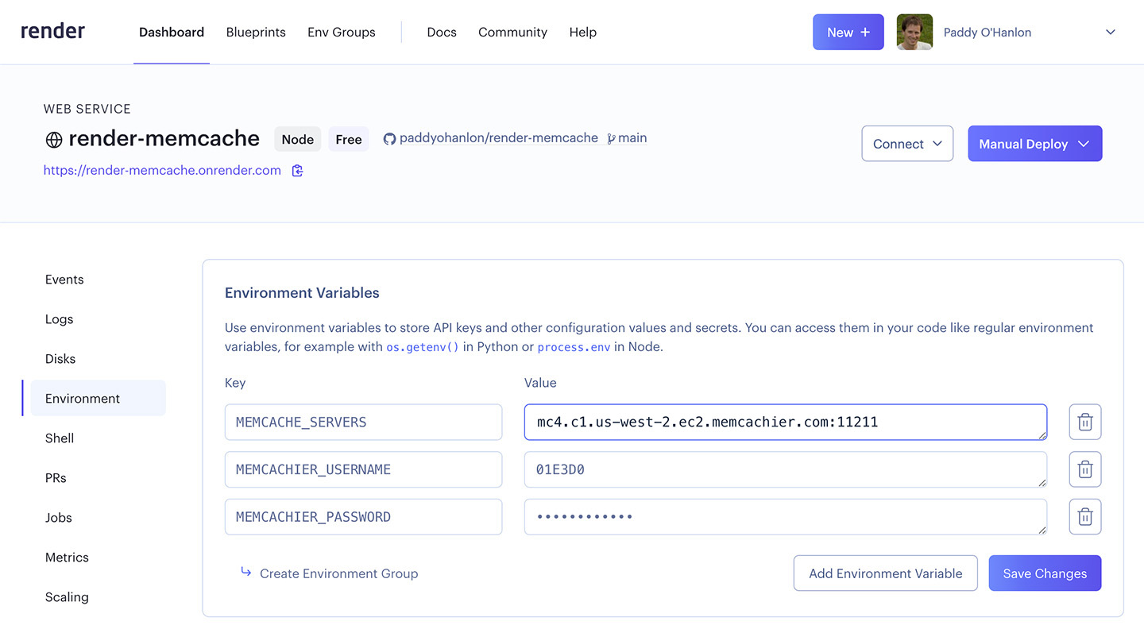Screen dimensions: 1144x629
Task: Click Paddy O'Hanlon's profile avatar
Action: pyautogui.click(x=914, y=32)
